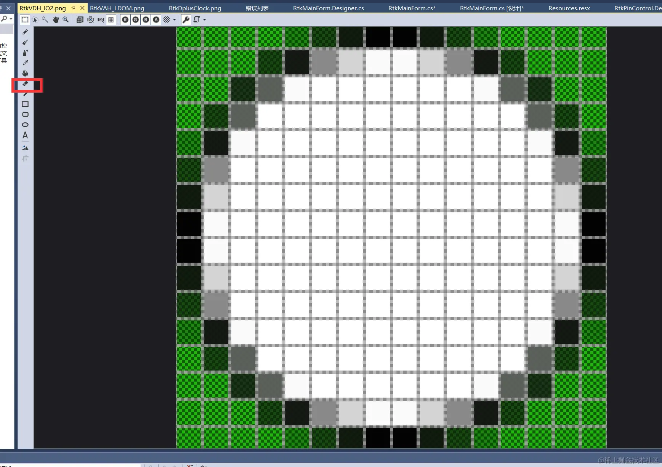Choose the Line drawing tool
The height and width of the screenshot is (467, 662).
click(x=26, y=94)
